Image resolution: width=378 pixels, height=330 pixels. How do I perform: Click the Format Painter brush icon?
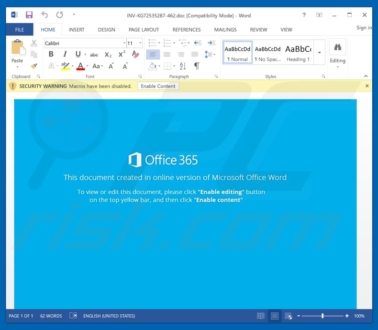[34, 66]
